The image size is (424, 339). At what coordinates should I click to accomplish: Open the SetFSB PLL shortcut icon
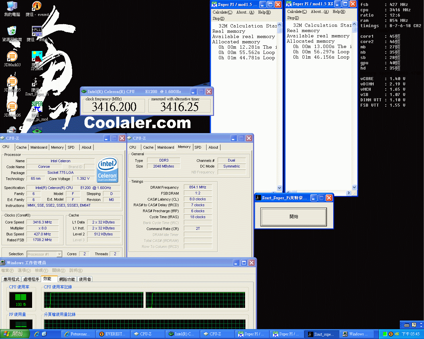pyautogui.click(x=37, y=34)
